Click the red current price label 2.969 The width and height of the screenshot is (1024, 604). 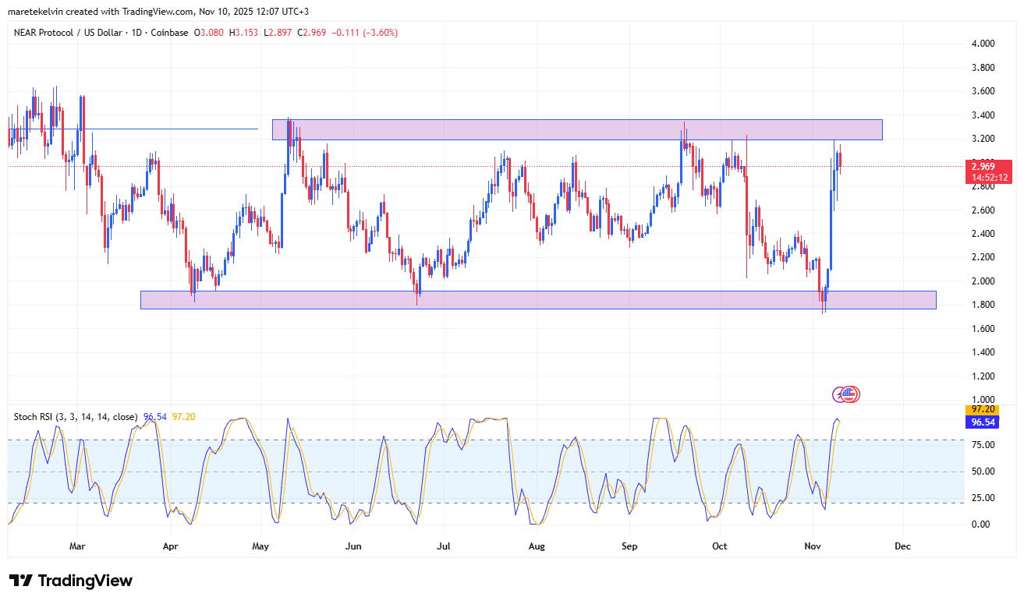(x=981, y=166)
